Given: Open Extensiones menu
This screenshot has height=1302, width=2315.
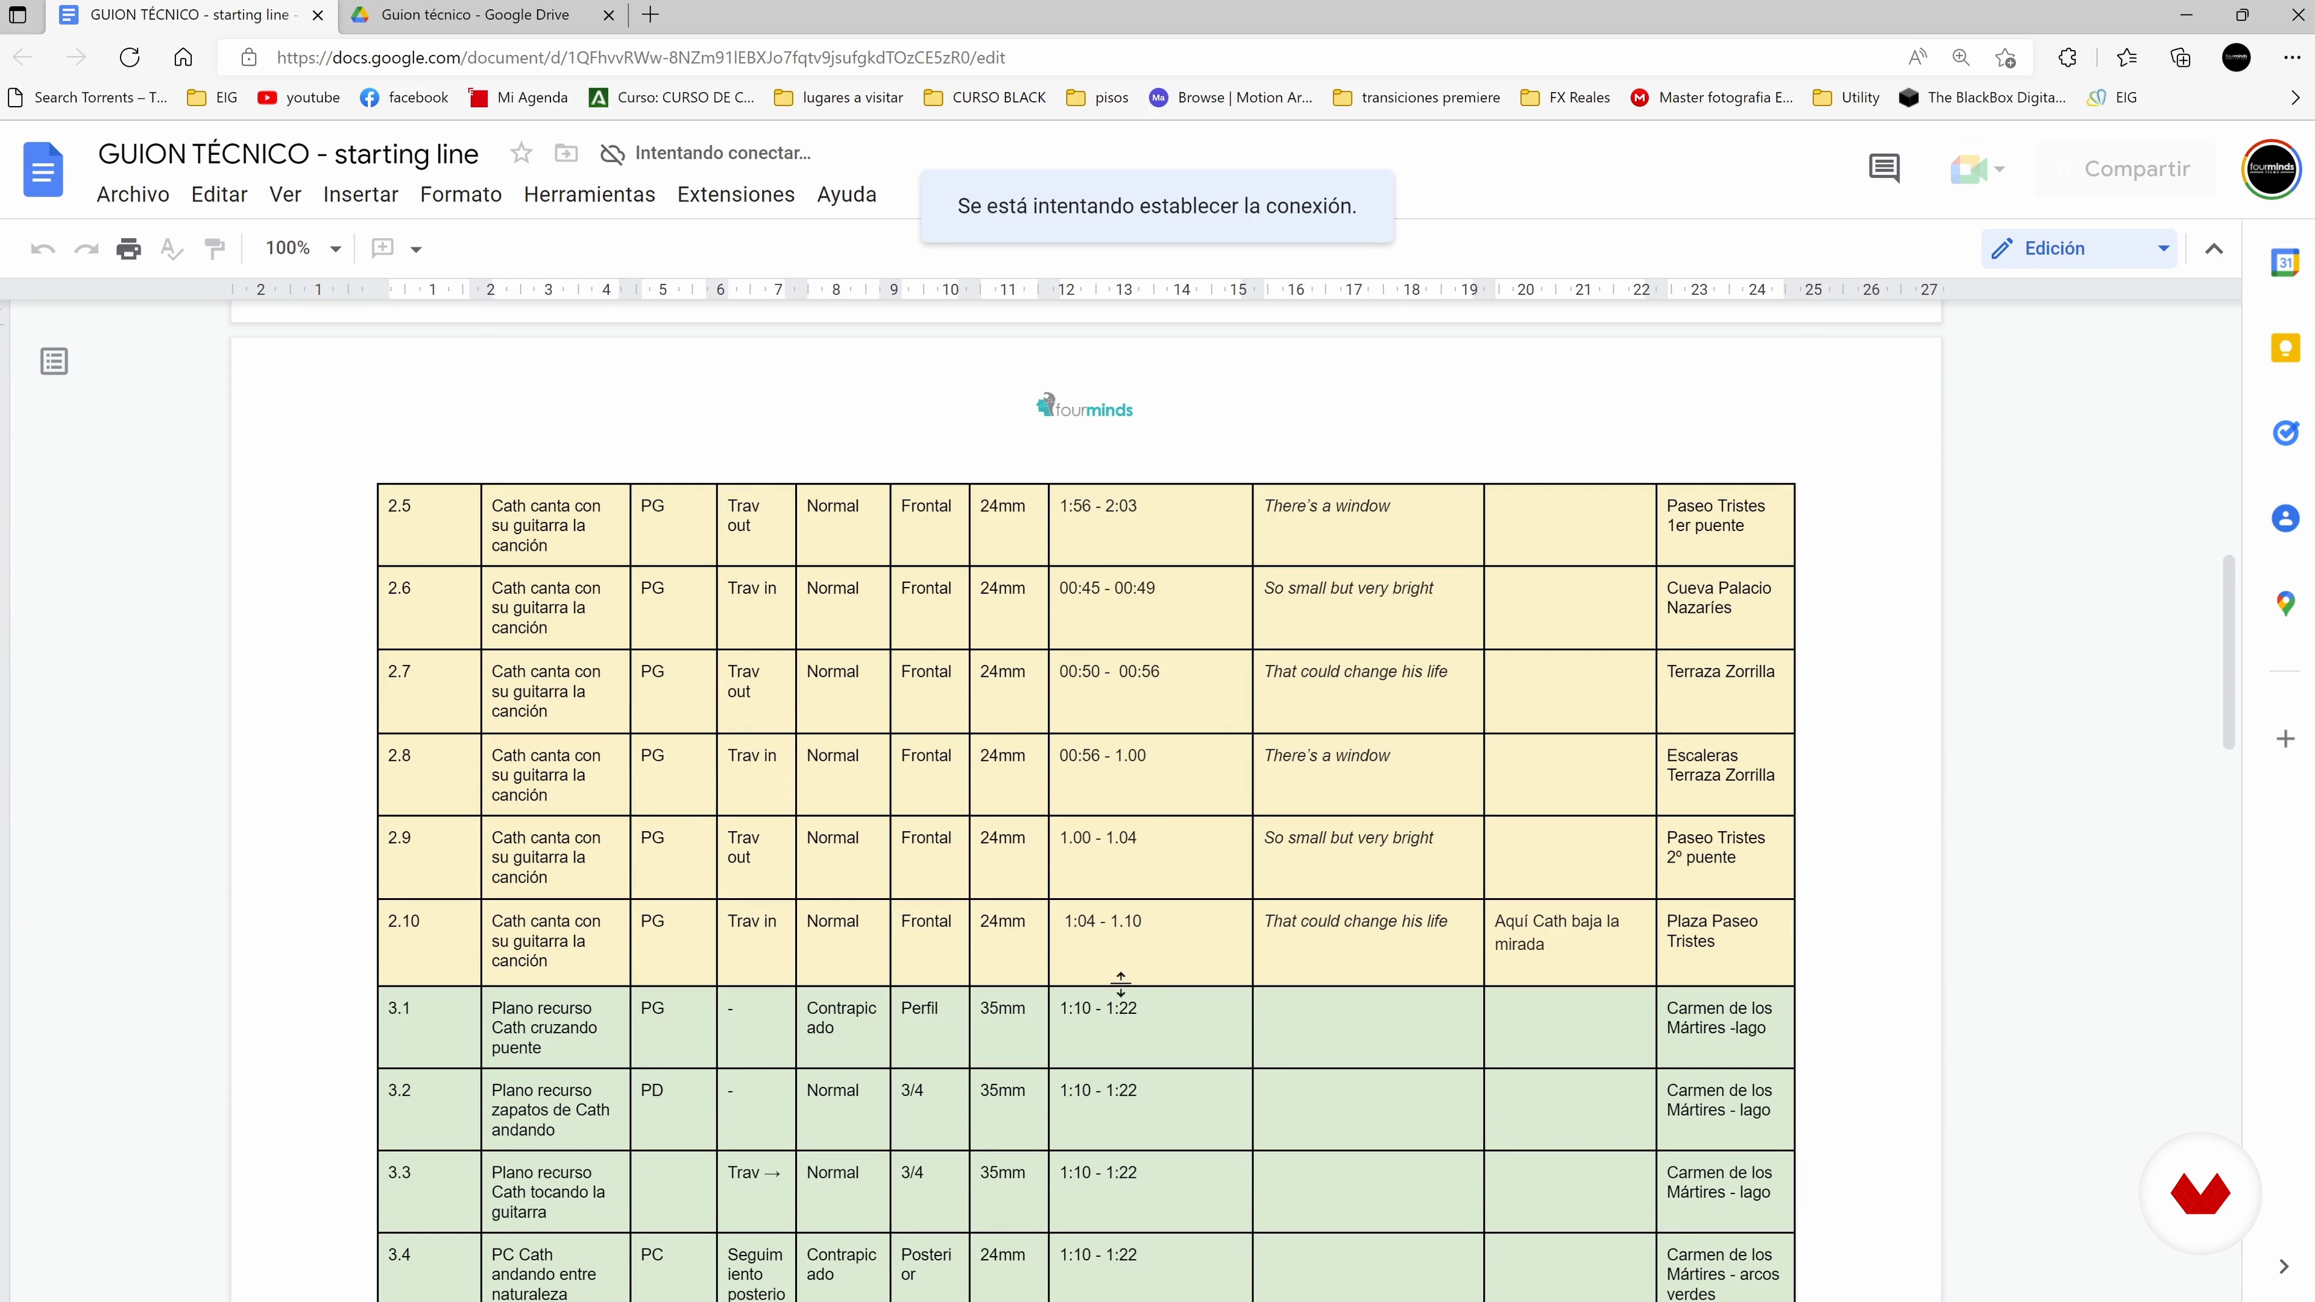Looking at the screenshot, I should [x=736, y=194].
